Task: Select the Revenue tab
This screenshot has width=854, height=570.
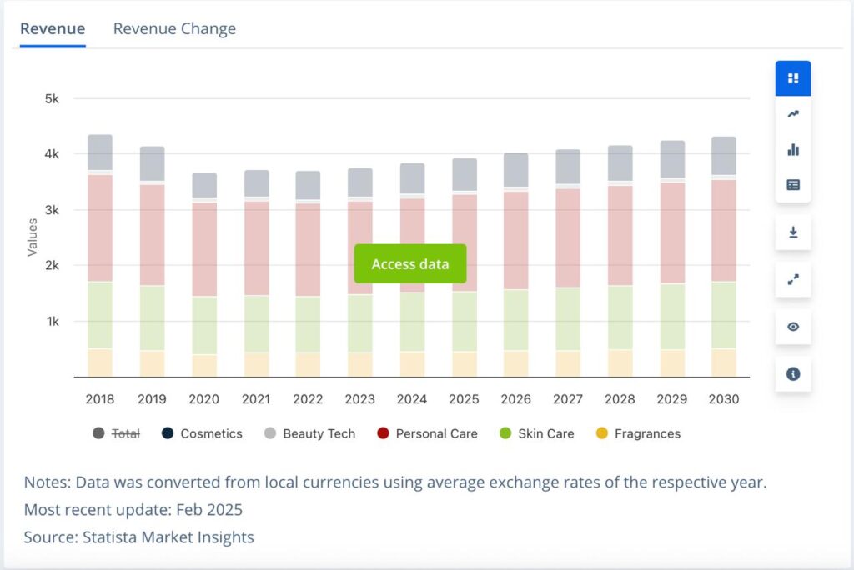Action: (53, 29)
